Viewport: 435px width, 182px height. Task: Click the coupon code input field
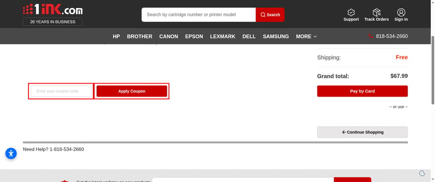click(61, 91)
